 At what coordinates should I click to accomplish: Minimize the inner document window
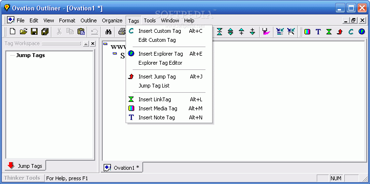[x=346, y=20]
